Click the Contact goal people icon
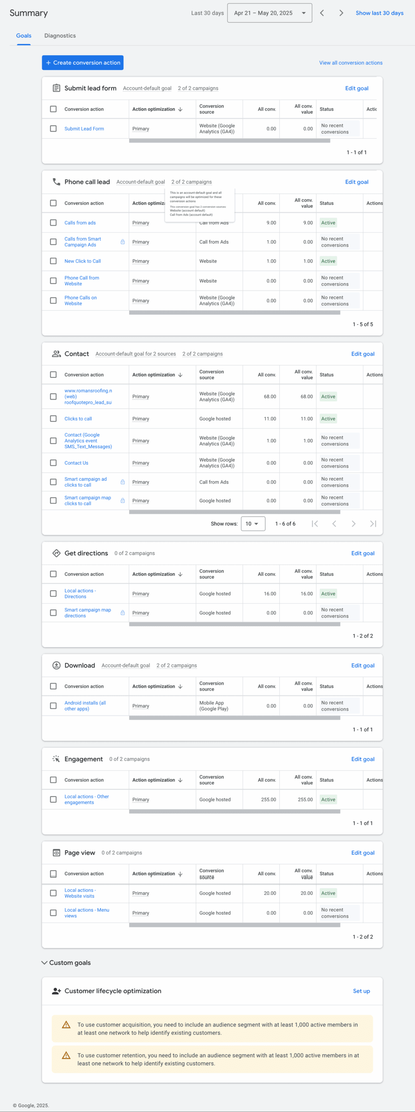Image resolution: width=415 pixels, height=1112 pixels. [x=56, y=354]
